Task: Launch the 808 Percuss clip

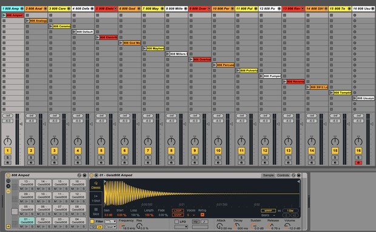Action: tap(214, 65)
